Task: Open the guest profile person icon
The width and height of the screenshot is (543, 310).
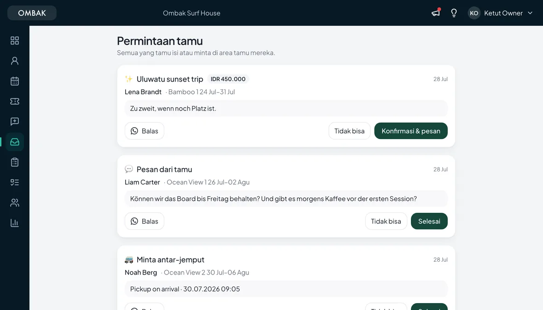Action: [x=15, y=61]
